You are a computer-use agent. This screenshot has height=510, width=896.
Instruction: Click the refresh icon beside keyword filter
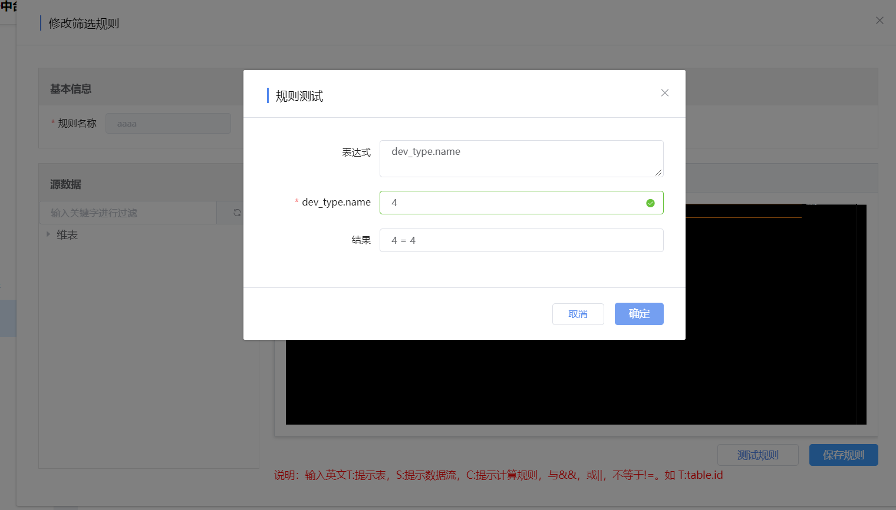click(x=237, y=213)
